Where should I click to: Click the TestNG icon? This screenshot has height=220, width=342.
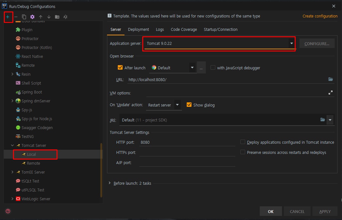[x=18, y=136]
